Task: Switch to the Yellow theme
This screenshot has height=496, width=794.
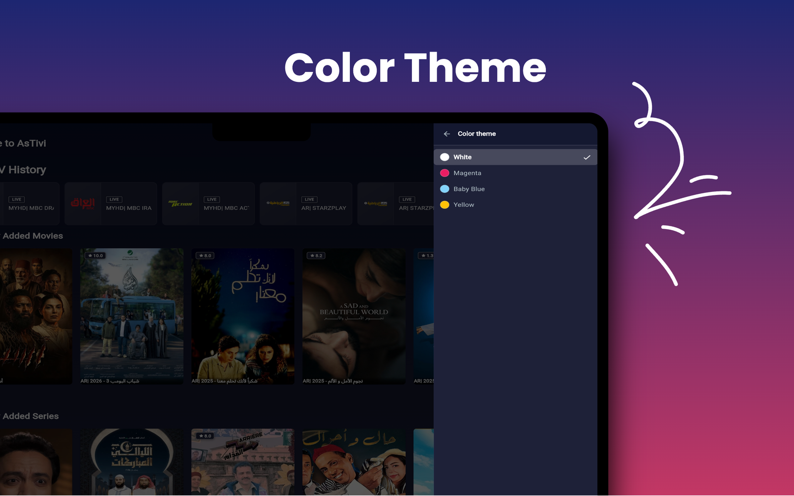Action: point(515,205)
